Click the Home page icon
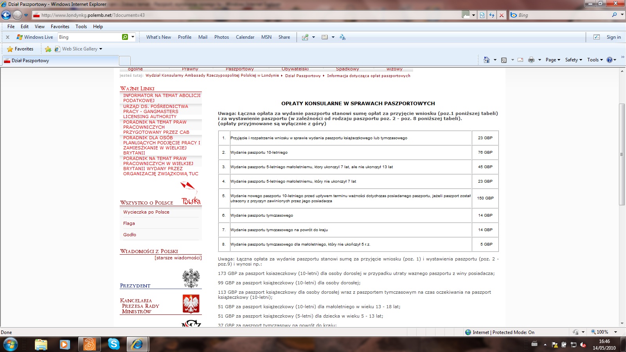The image size is (626, 352). pos(486,60)
